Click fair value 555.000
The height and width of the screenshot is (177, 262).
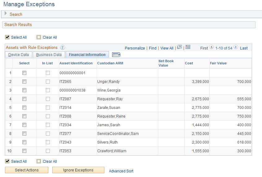244,99
